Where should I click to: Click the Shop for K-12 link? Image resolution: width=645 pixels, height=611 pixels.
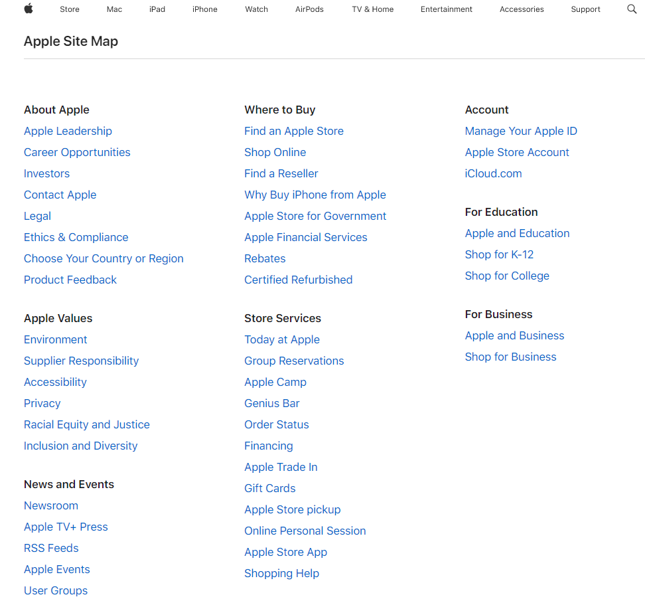pos(499,254)
